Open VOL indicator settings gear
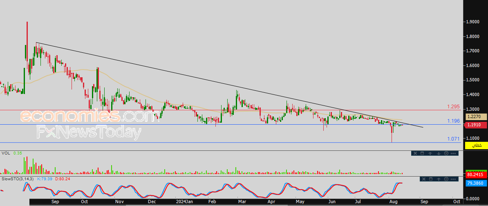This screenshot has width=488, height=206. (446, 153)
